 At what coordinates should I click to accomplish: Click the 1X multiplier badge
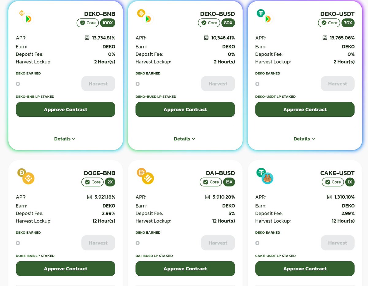[350, 182]
